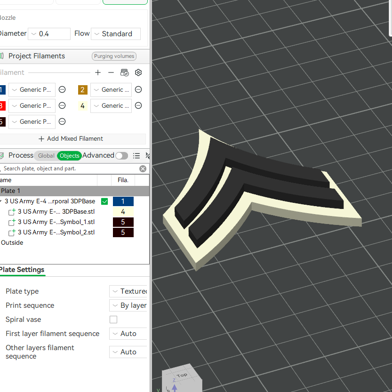Open Print sequence dropdown
This screenshot has width=392, height=392.
tap(128, 305)
